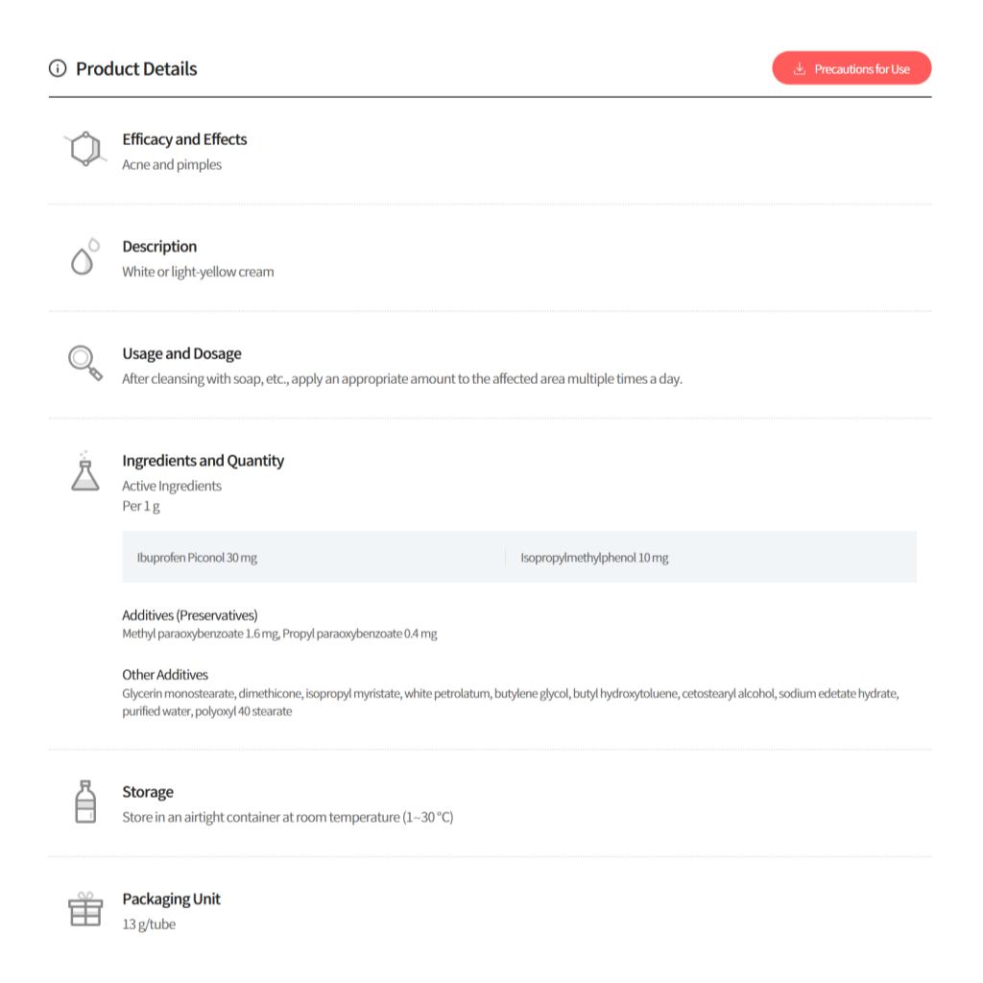The height and width of the screenshot is (983, 983).
Task: Click the info icon beside Product Details
Action: coord(58,69)
